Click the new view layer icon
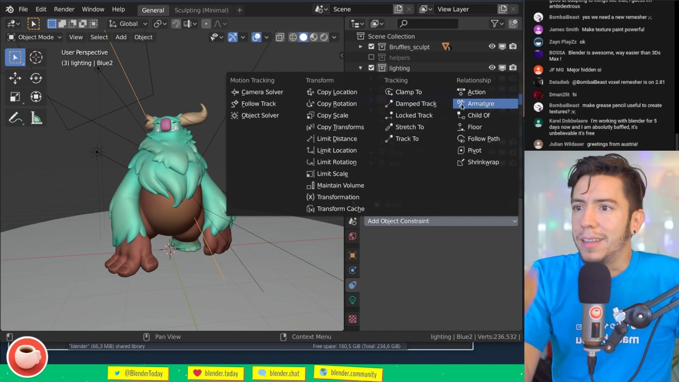This screenshot has height=382, width=679. (503, 9)
